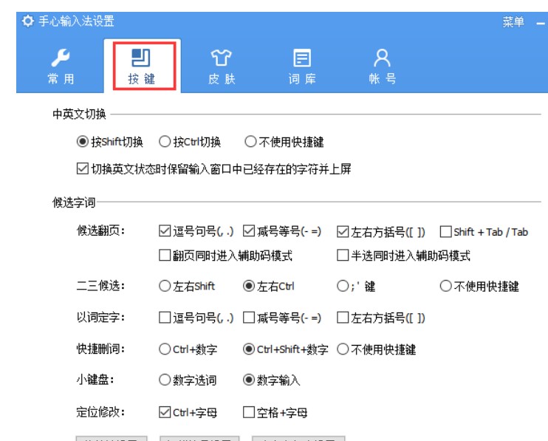Open the 常用 tab with wrench icon

pyautogui.click(x=61, y=66)
